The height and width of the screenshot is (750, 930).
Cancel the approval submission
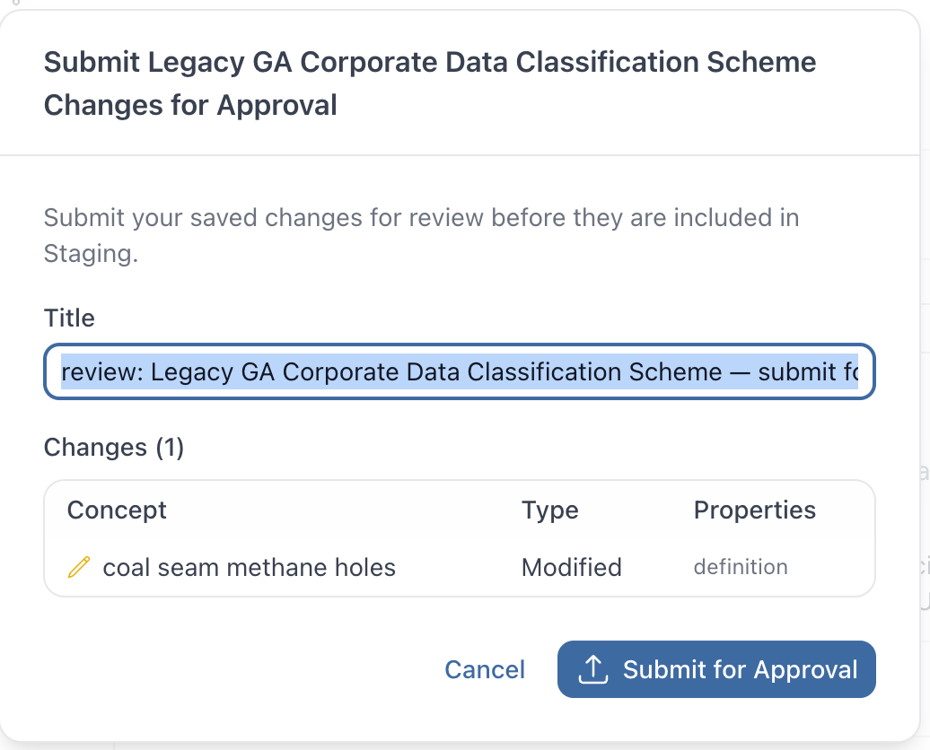click(x=484, y=669)
